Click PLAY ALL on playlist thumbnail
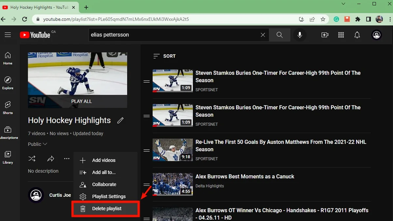The image size is (393, 221). tap(81, 101)
